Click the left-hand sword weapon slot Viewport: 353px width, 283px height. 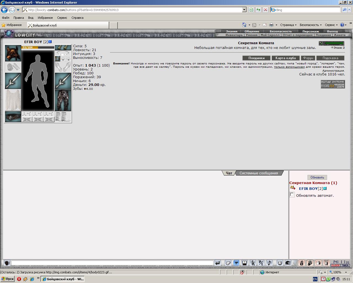13,81
